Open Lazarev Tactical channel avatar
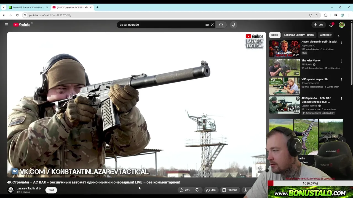This screenshot has height=198, width=353. pyautogui.click(x=11, y=190)
